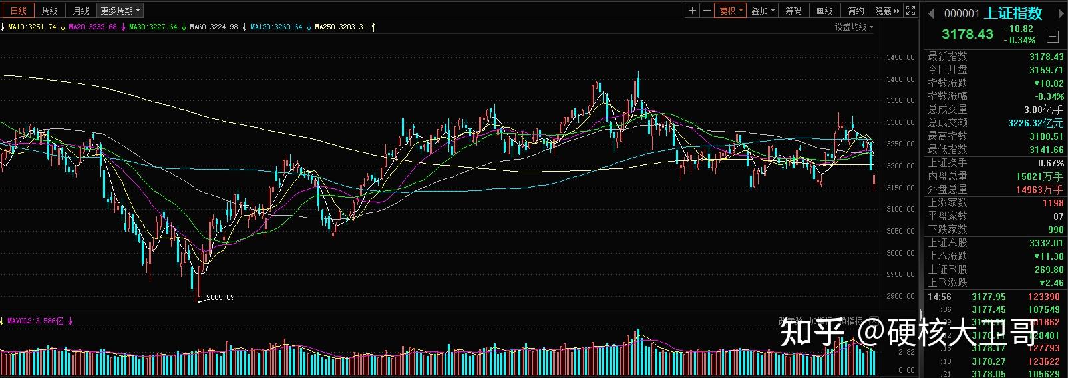The width and height of the screenshot is (1068, 378).
Task: Open 更多周期 period dropdown
Action: click(x=120, y=11)
